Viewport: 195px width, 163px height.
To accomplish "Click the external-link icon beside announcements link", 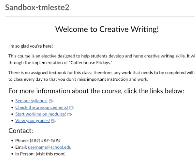I will pos(72,108).
